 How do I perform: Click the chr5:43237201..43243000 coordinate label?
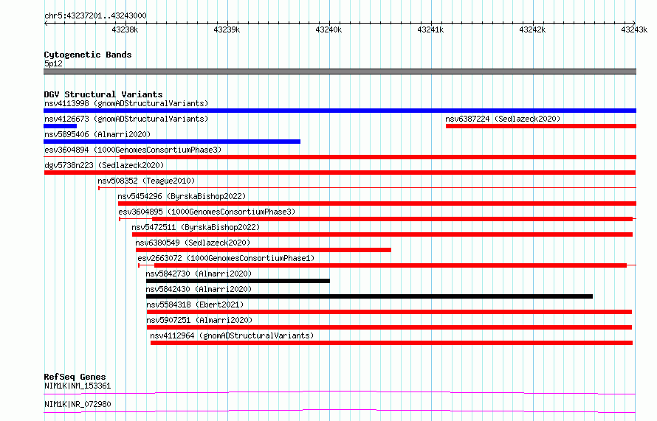[95, 15]
